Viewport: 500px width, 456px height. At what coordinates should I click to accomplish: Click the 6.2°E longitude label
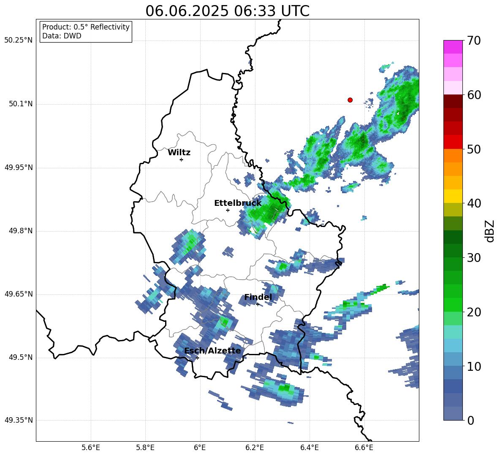(255, 448)
